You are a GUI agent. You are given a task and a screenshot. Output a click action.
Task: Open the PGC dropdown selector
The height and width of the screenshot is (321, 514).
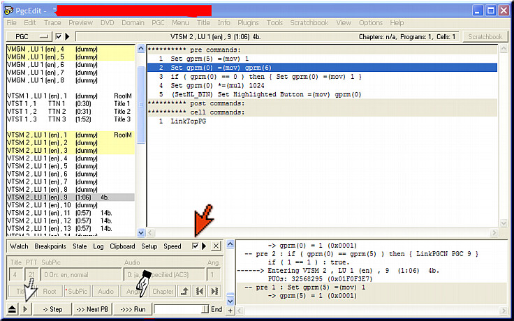[29, 36]
